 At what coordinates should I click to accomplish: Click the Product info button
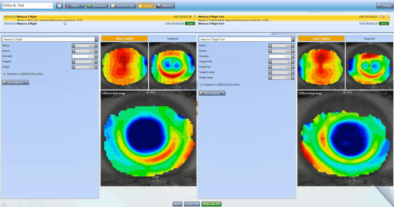(192, 204)
